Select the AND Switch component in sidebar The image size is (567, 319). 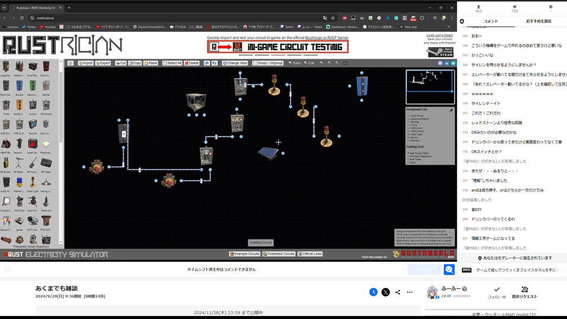[6, 125]
